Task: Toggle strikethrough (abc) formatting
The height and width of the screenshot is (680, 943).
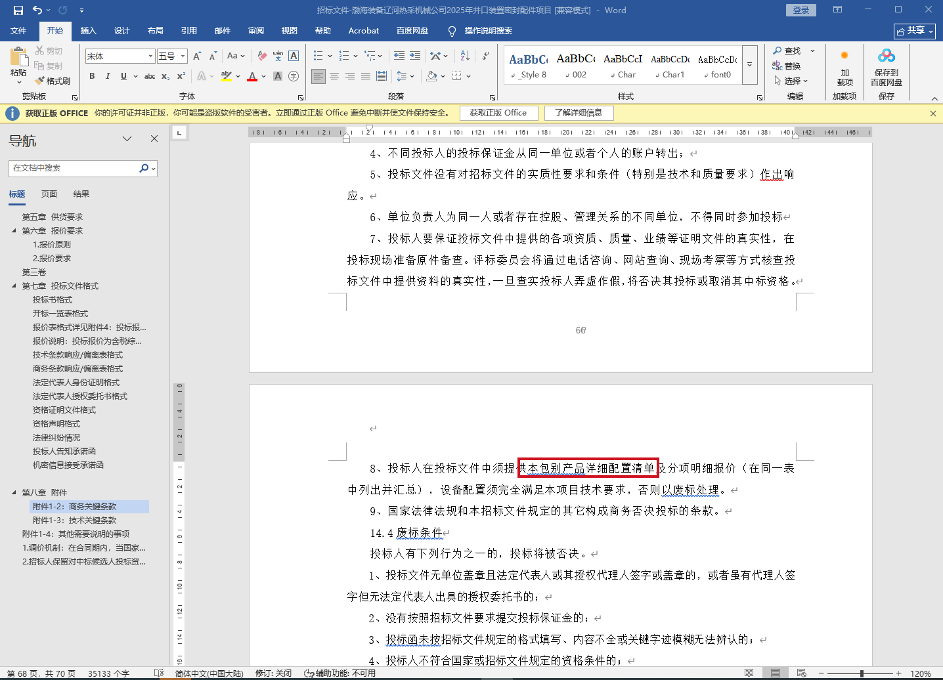Action: click(150, 76)
